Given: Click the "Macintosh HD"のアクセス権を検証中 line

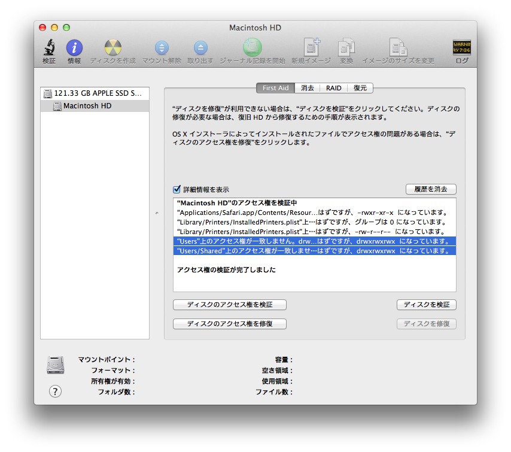Looking at the screenshot, I should click(315, 203).
